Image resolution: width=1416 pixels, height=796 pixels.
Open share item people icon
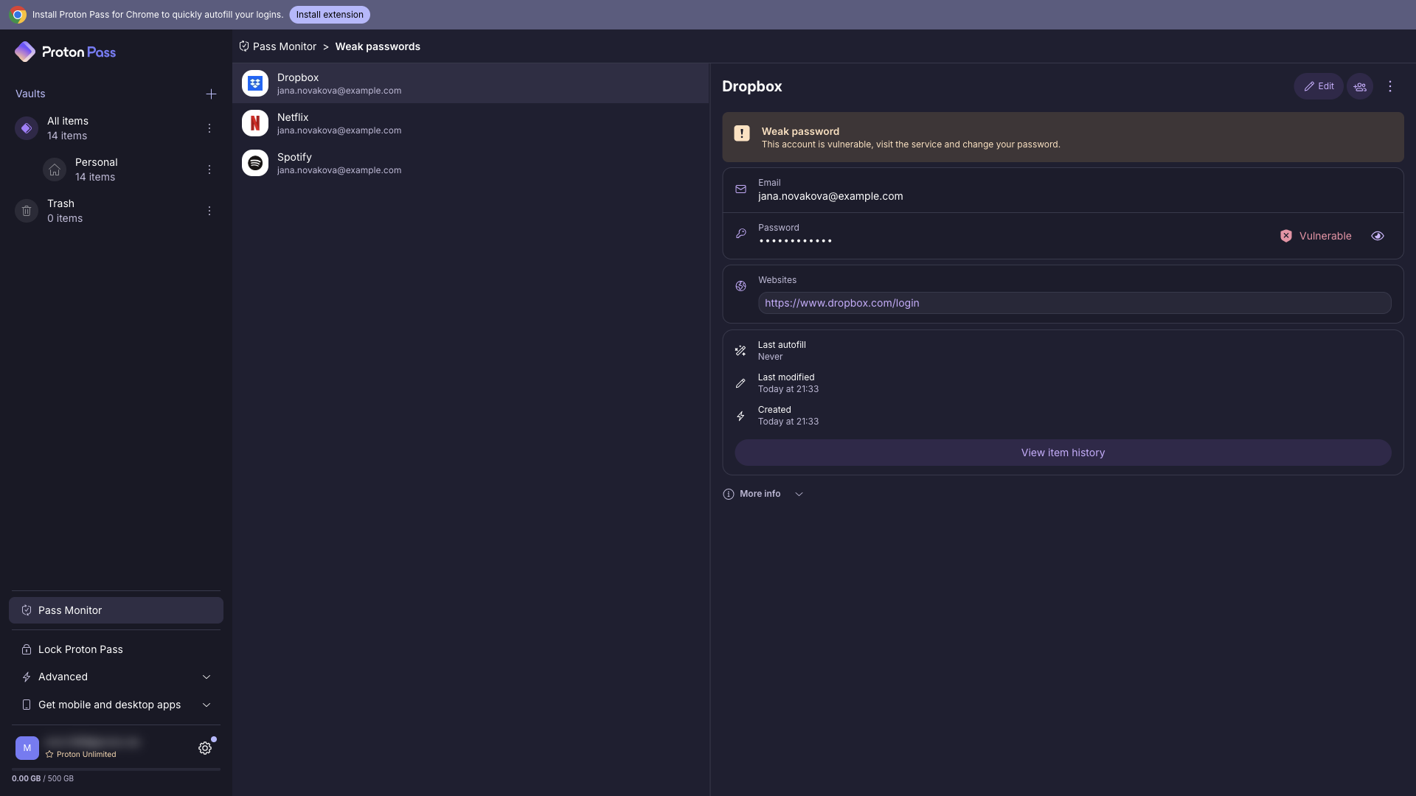coord(1360,86)
